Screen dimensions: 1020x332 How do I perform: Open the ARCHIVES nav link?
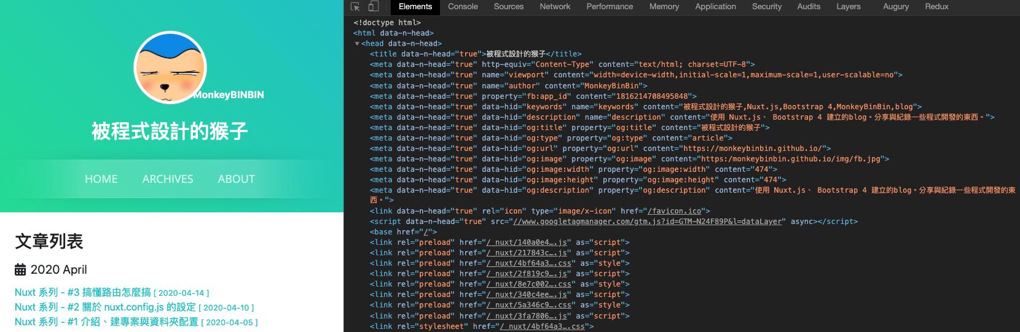(x=168, y=179)
